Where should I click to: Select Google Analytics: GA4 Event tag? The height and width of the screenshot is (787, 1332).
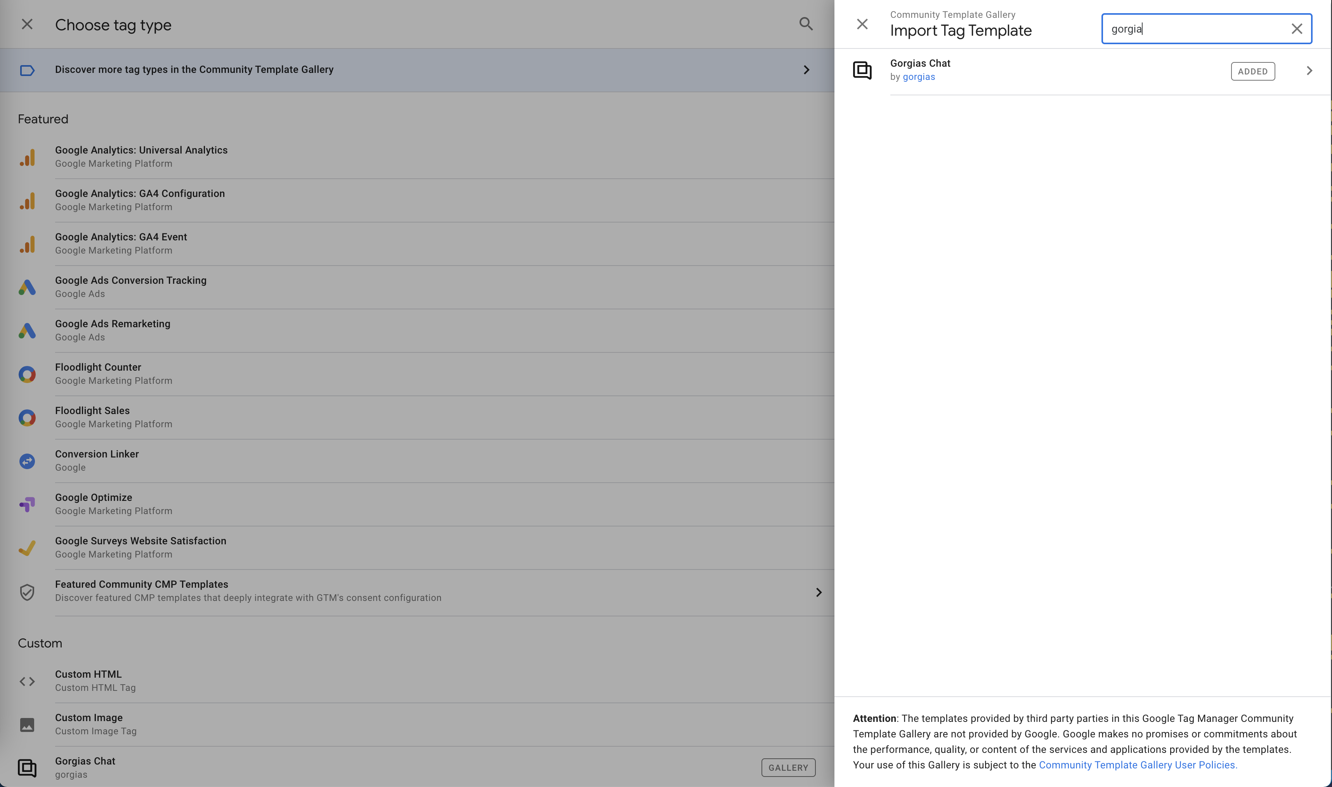[121, 237]
